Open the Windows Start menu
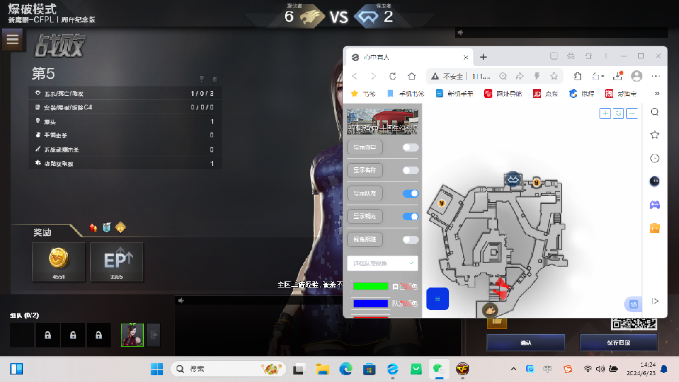The height and width of the screenshot is (382, 679). point(157,369)
